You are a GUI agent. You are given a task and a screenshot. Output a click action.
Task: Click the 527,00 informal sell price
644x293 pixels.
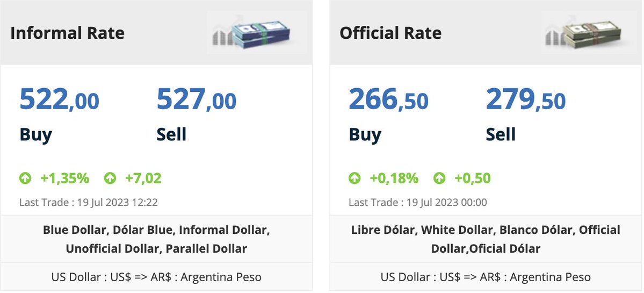point(197,99)
